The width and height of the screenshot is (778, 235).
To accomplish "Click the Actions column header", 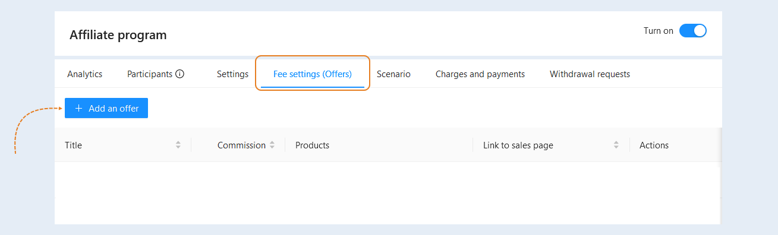I will pos(654,145).
